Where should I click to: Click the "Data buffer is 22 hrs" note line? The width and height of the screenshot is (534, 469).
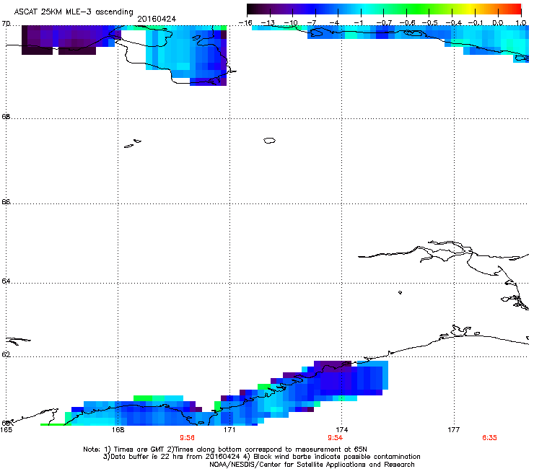261,457
